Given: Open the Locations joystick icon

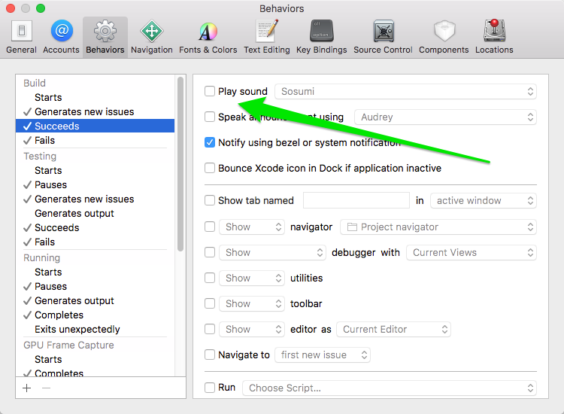Looking at the screenshot, I should (494, 31).
